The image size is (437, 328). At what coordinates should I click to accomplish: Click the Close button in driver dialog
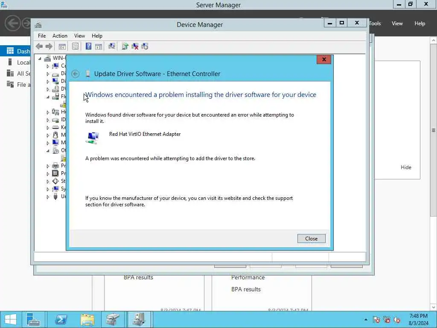(x=311, y=238)
